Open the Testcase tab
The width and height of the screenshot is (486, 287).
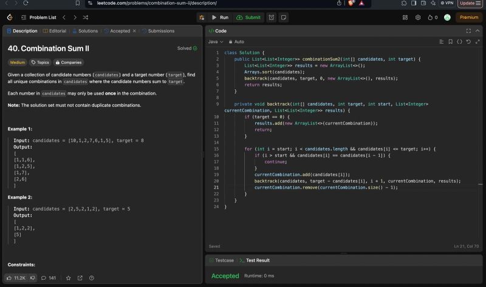point(221,260)
